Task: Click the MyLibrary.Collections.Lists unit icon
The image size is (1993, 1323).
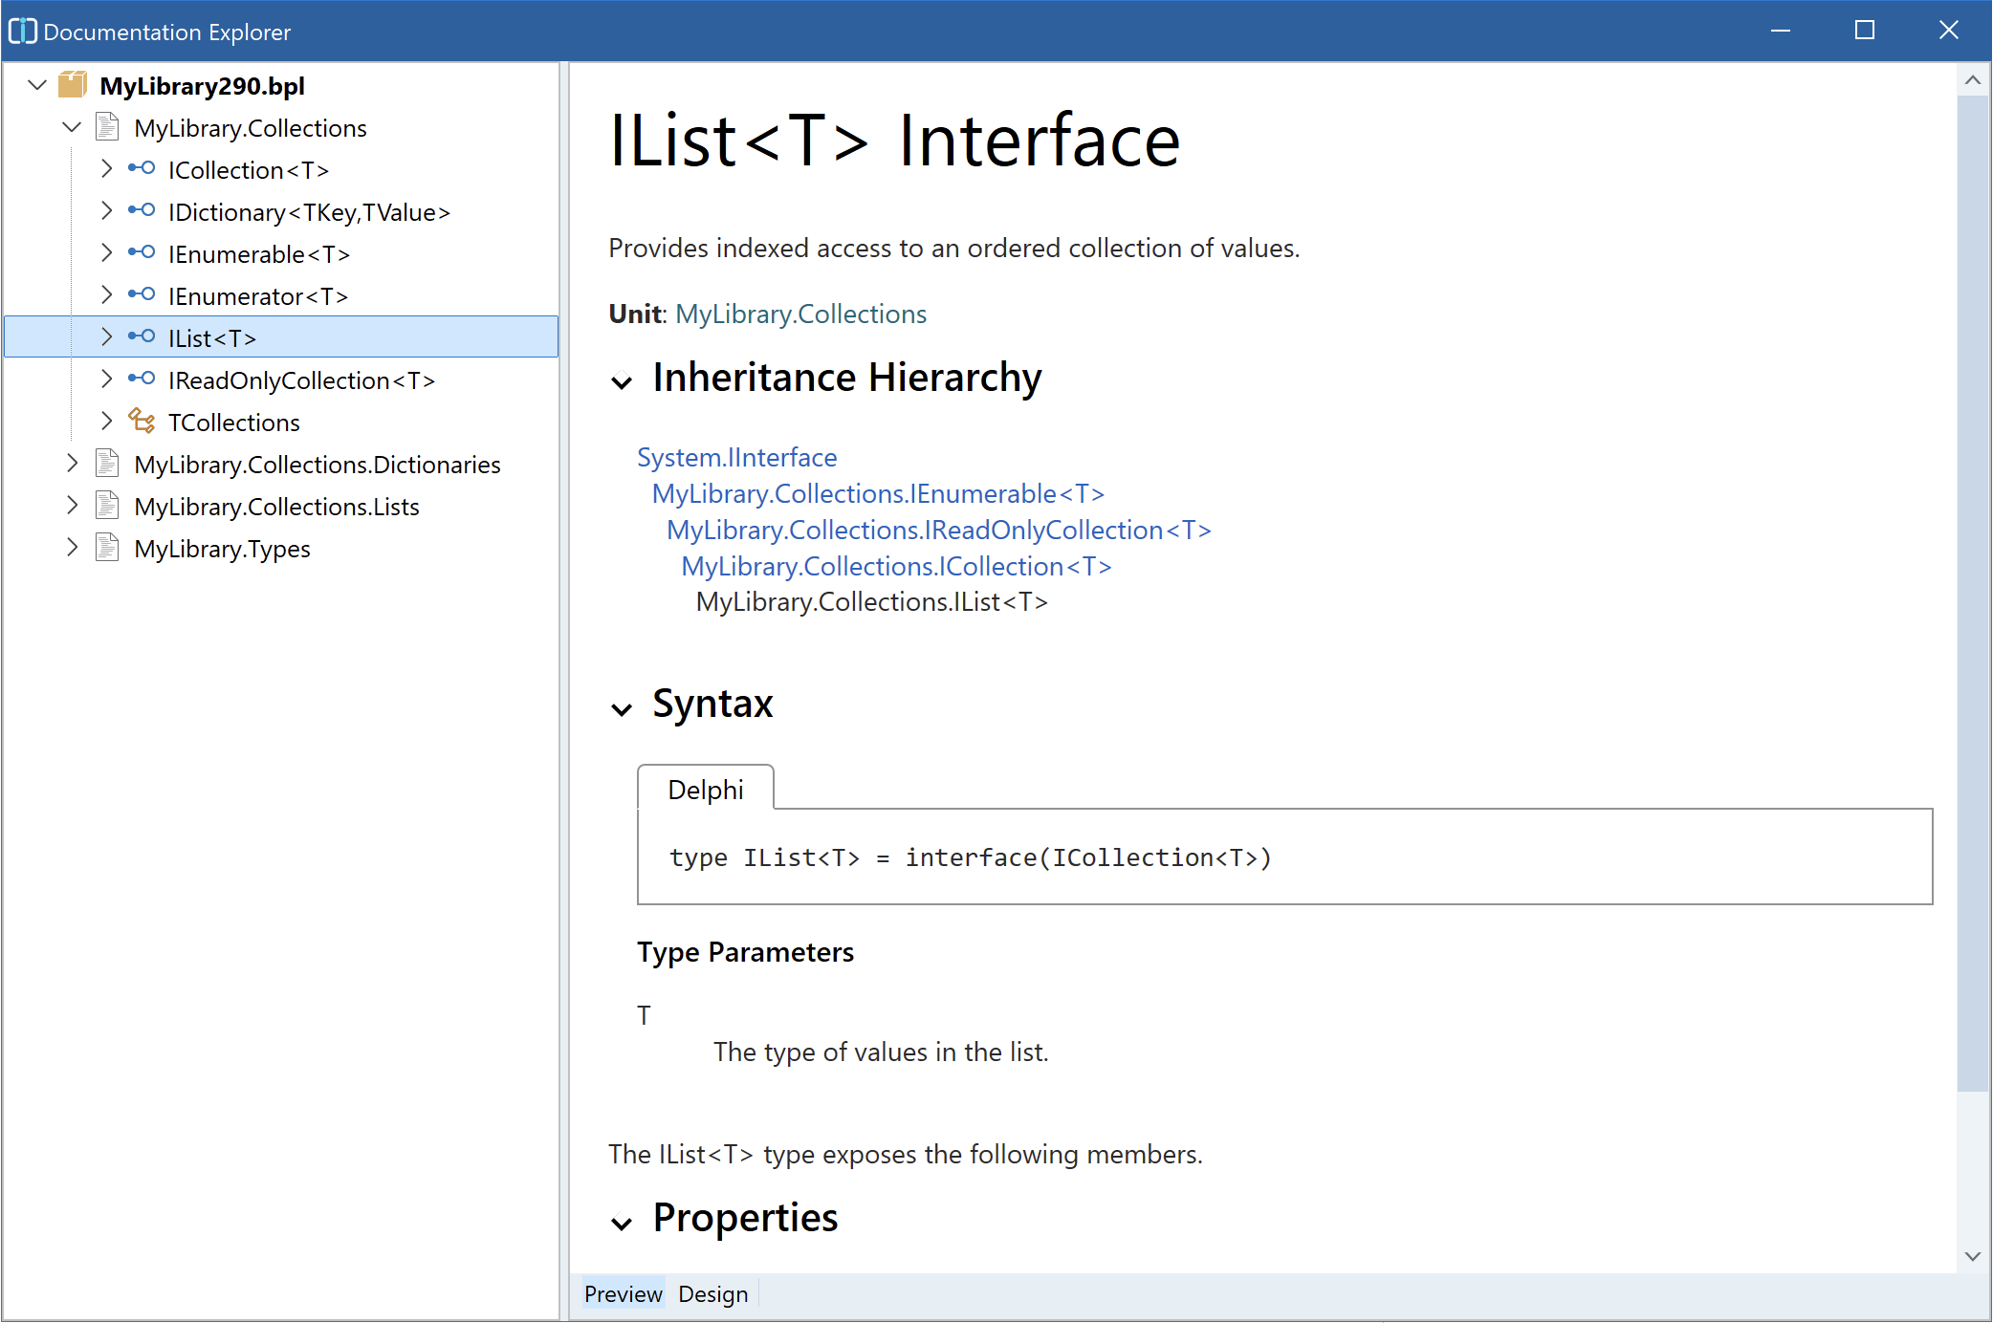Action: click(x=107, y=506)
